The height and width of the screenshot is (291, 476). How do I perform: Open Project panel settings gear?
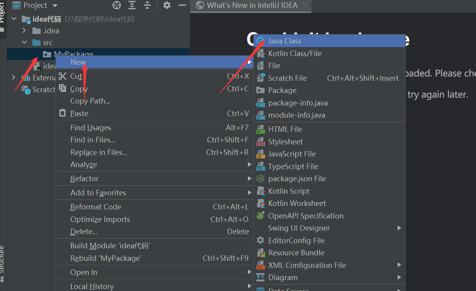click(167, 5)
